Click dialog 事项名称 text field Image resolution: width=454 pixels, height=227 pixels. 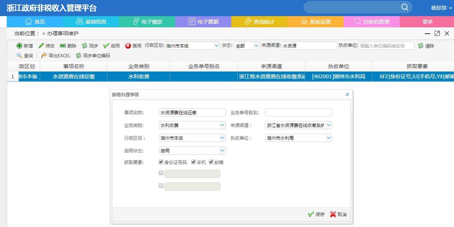point(192,112)
